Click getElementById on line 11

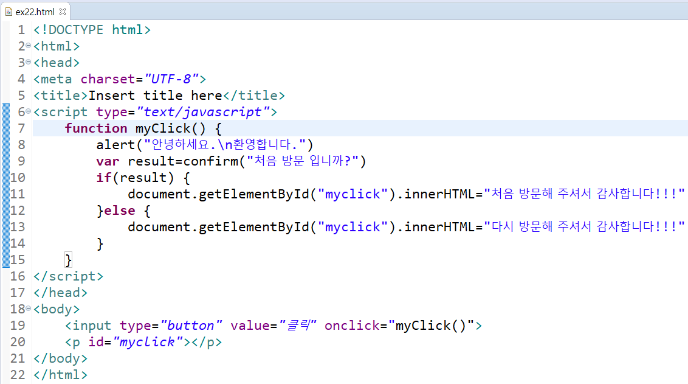[254, 194]
